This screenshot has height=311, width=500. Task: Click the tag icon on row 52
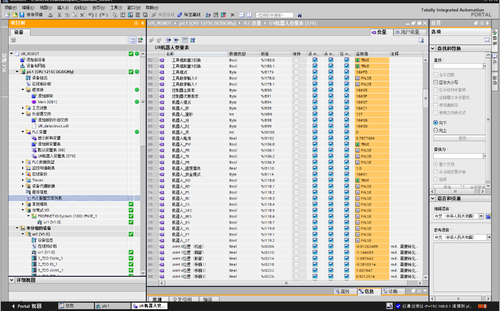(x=162, y=60)
